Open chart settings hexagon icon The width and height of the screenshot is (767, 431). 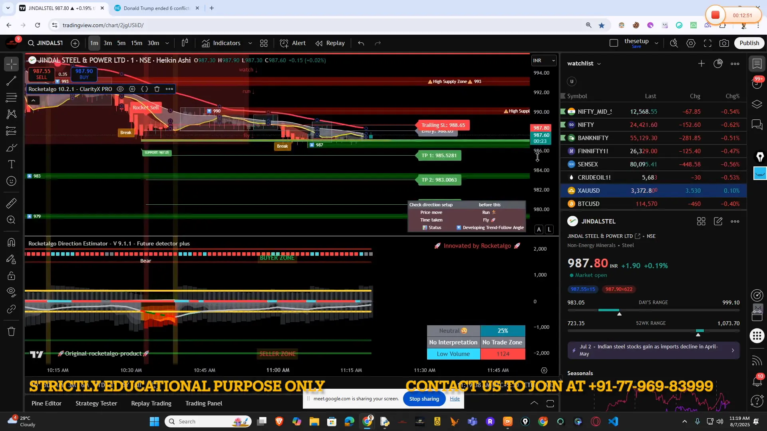(691, 43)
